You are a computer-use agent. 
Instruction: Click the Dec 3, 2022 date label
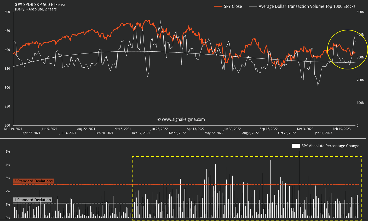click(305, 129)
